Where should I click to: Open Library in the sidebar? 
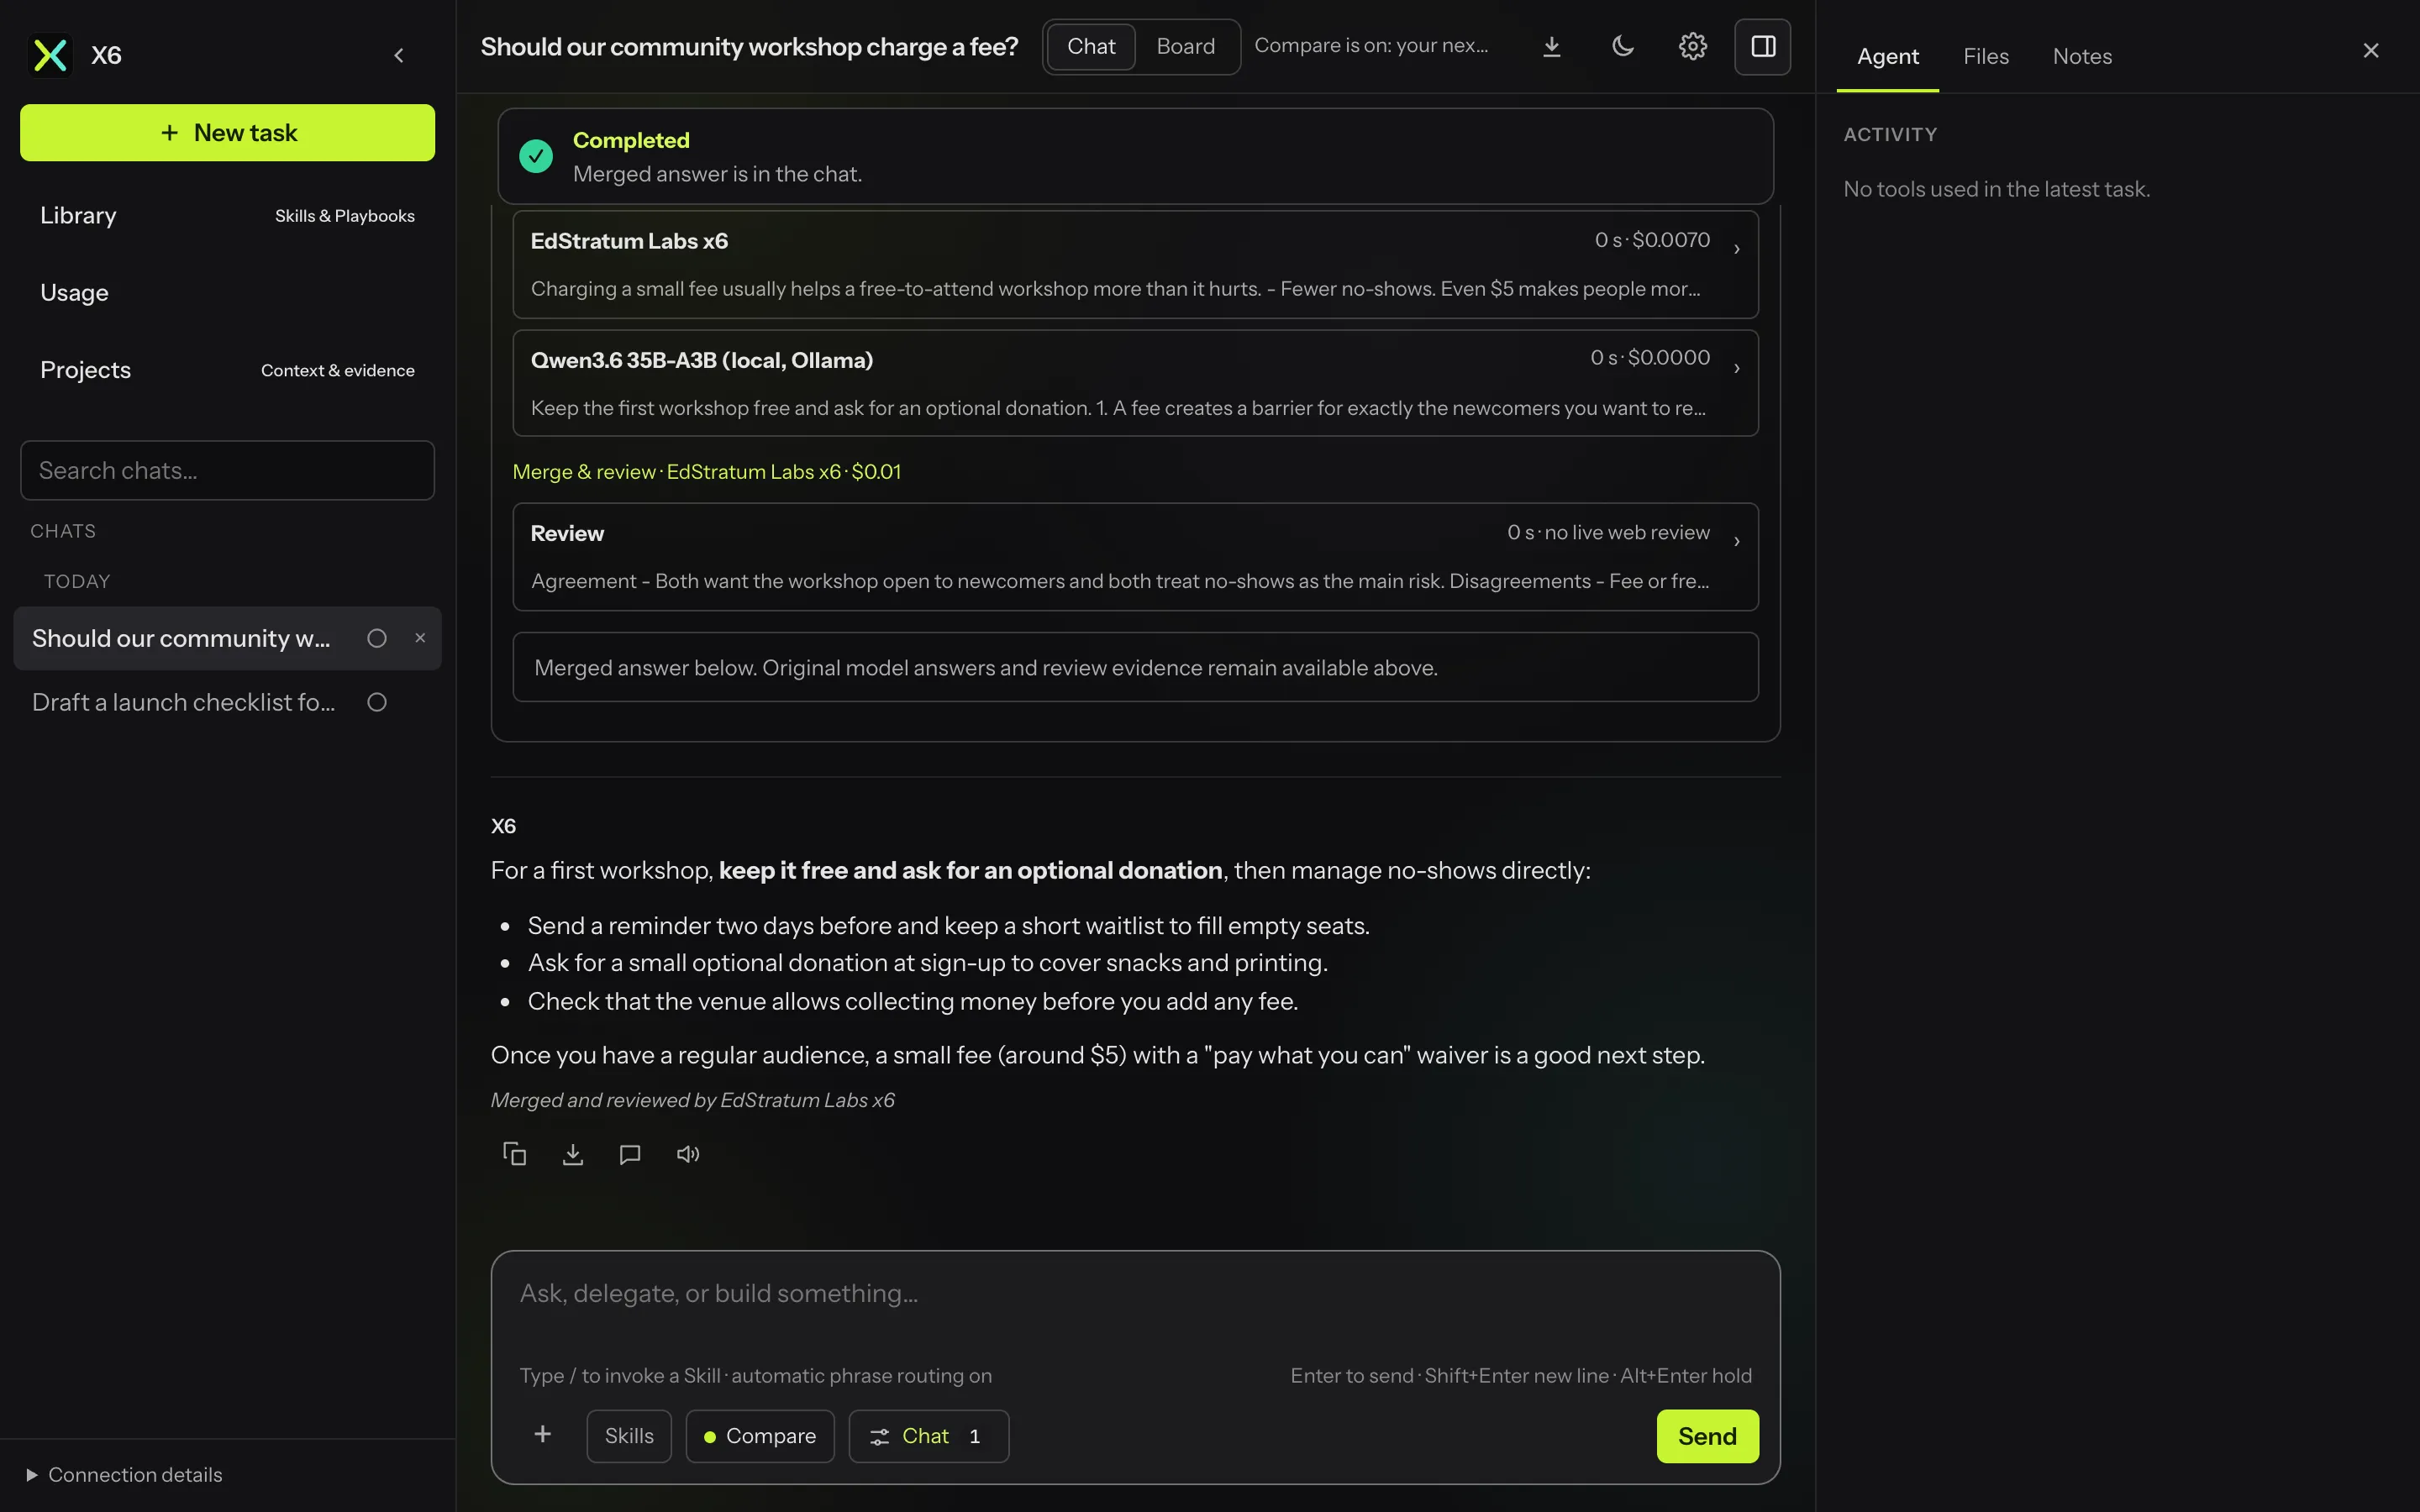[x=227, y=216]
